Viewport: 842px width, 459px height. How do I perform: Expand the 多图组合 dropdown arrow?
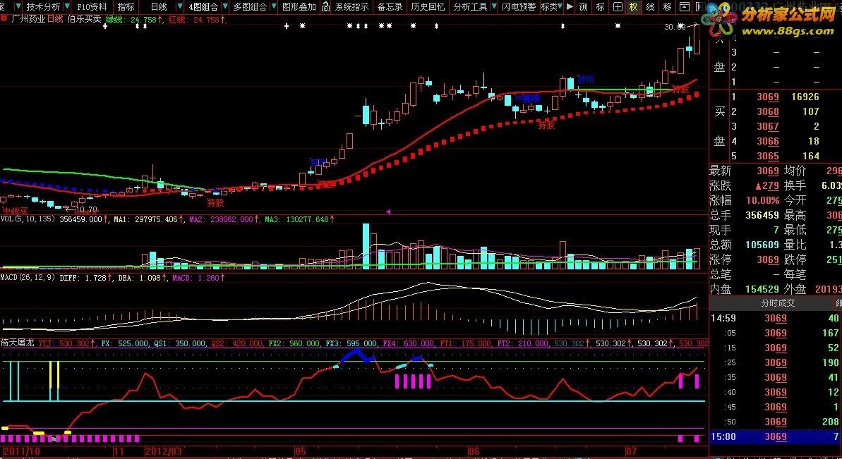click(x=273, y=7)
